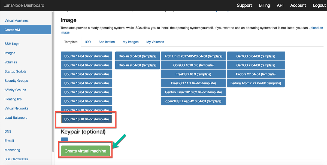327x165 pixels.
Task: Select Debian 9 64-bit template
Action: pyautogui.click(x=137, y=65)
